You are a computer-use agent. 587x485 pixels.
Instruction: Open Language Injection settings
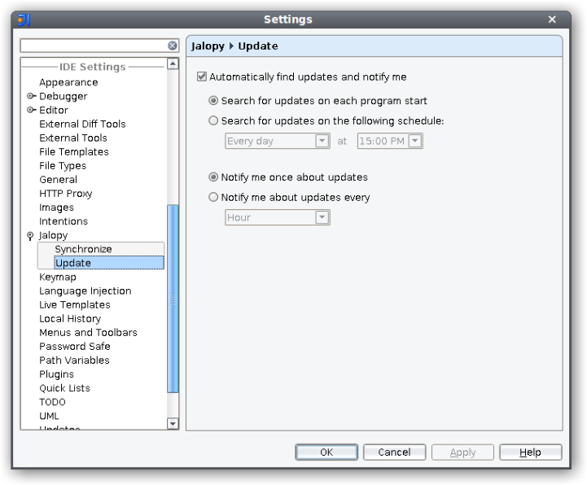(85, 291)
